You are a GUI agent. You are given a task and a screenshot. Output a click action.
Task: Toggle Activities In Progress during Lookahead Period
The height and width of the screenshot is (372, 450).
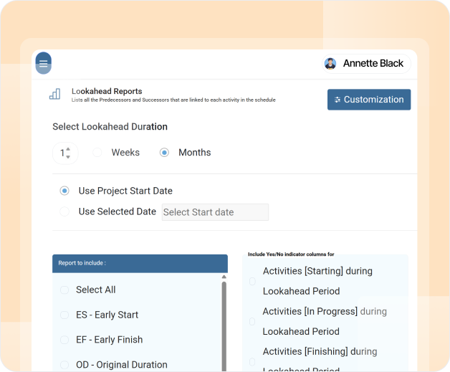(x=252, y=322)
